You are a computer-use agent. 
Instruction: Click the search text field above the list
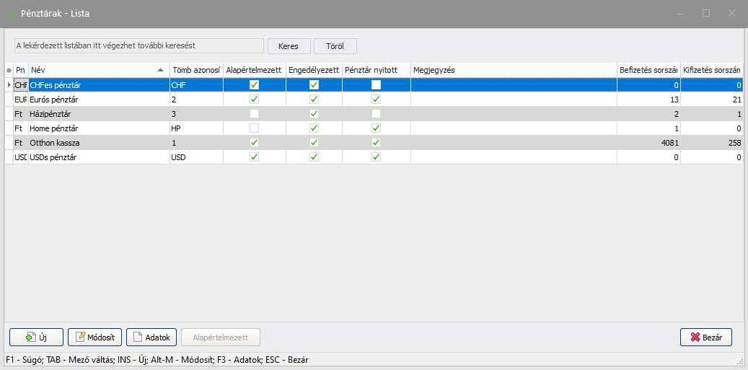click(139, 45)
